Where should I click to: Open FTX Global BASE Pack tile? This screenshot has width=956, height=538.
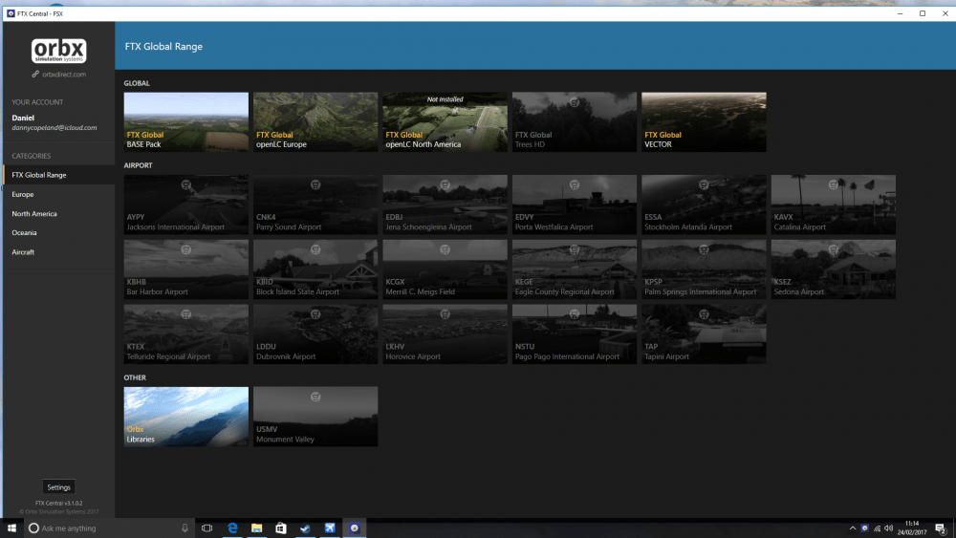[186, 122]
